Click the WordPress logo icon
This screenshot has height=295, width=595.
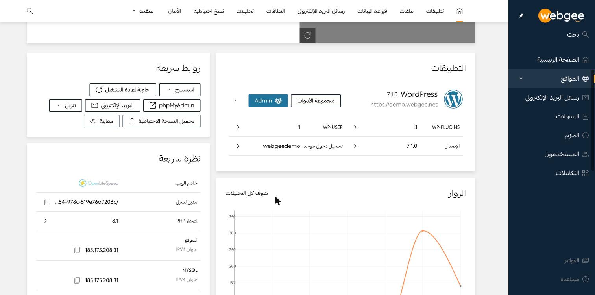point(453,99)
